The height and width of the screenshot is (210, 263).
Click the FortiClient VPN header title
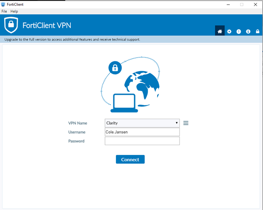(47, 25)
